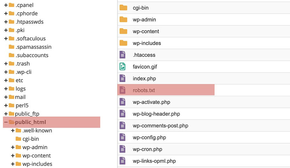The image size is (290, 168).
Task: Click the wp-activate.php file icon
Action: pyautogui.click(x=122, y=102)
